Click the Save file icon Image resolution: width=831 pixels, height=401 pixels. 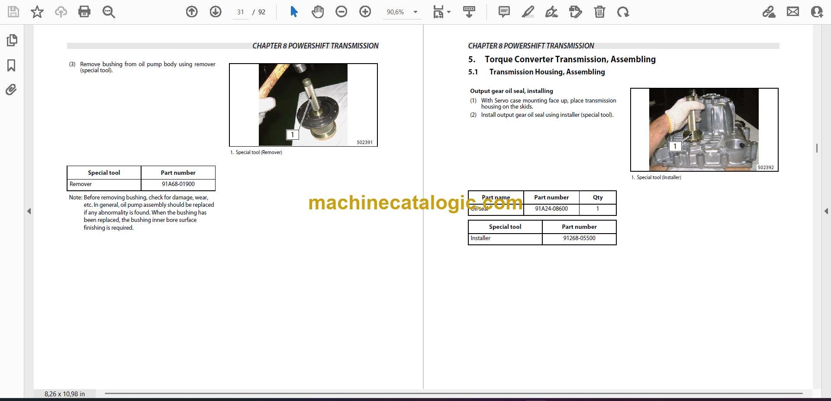pos(13,12)
